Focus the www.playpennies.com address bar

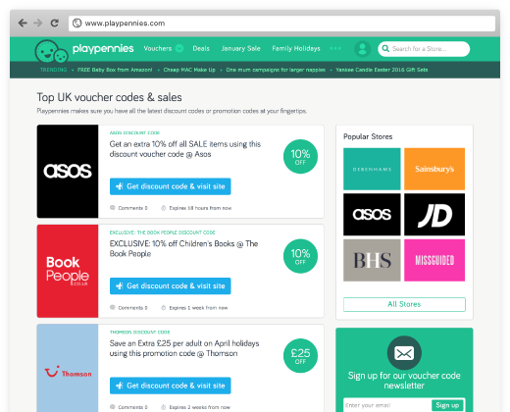point(281,24)
